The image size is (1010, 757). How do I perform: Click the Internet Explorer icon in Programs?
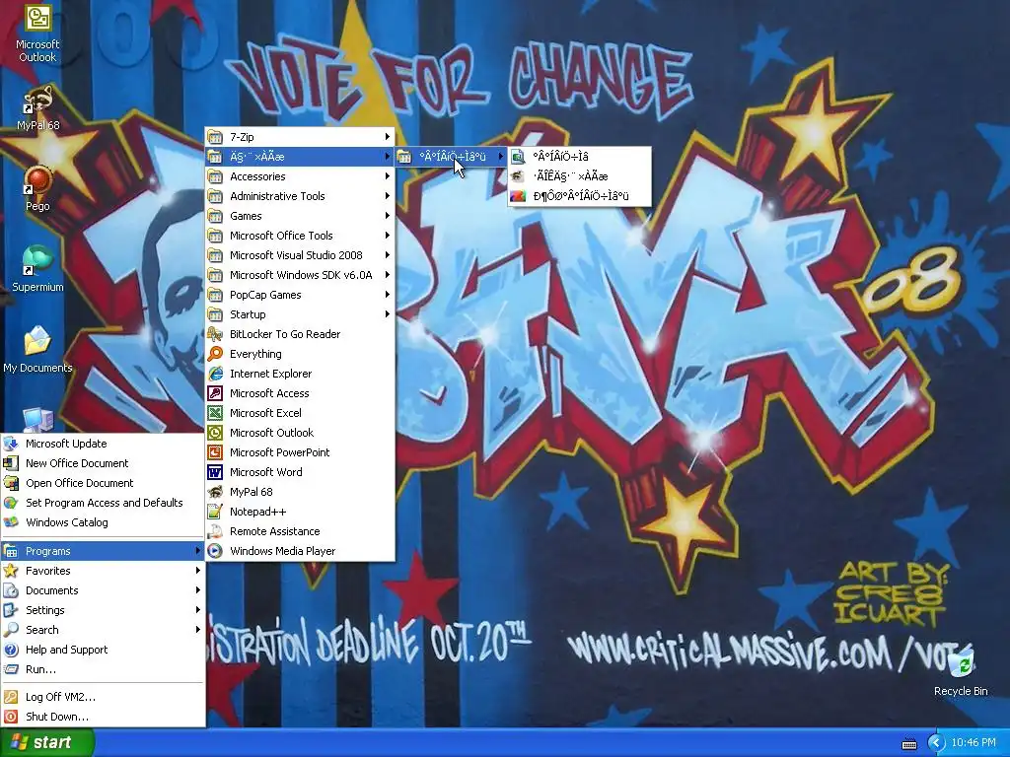point(215,374)
